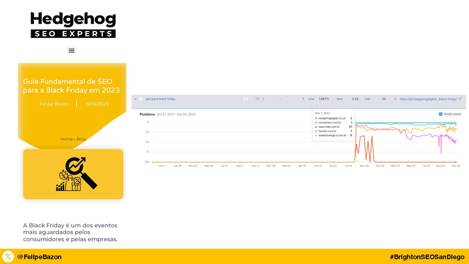Click the Nov 1, 2023 tooltip date
Viewport: 469px width, 264px height.
tap(322, 113)
